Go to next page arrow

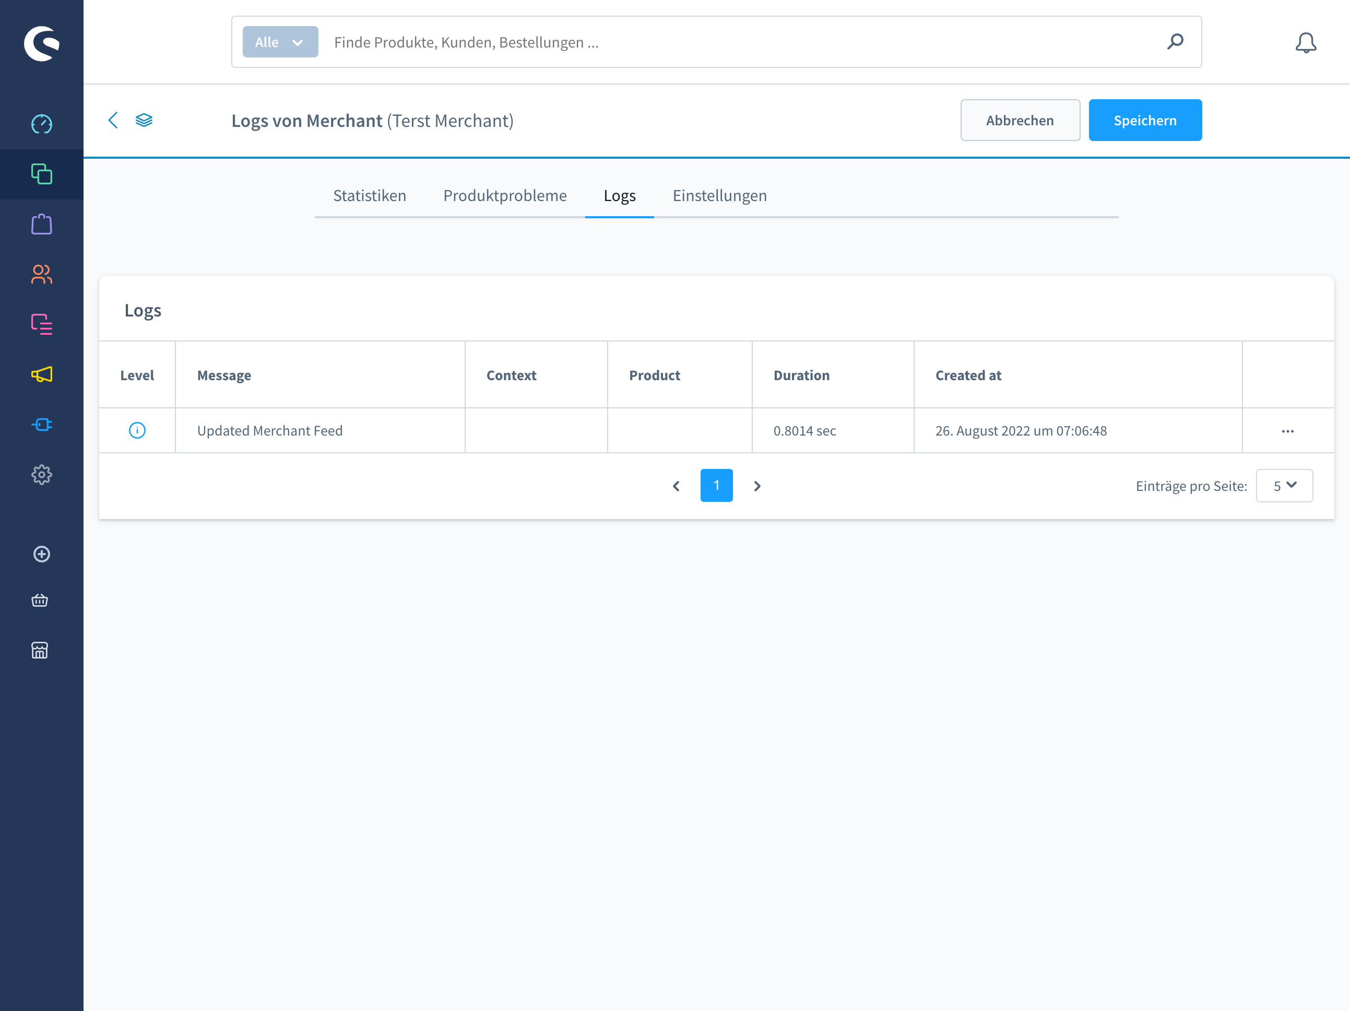pos(757,486)
